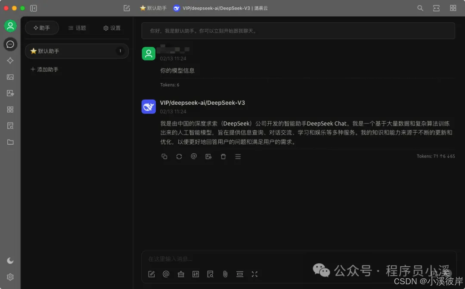The width and height of the screenshot is (465, 289).
Task: Click the @ icon under the reply
Action: [x=194, y=156]
